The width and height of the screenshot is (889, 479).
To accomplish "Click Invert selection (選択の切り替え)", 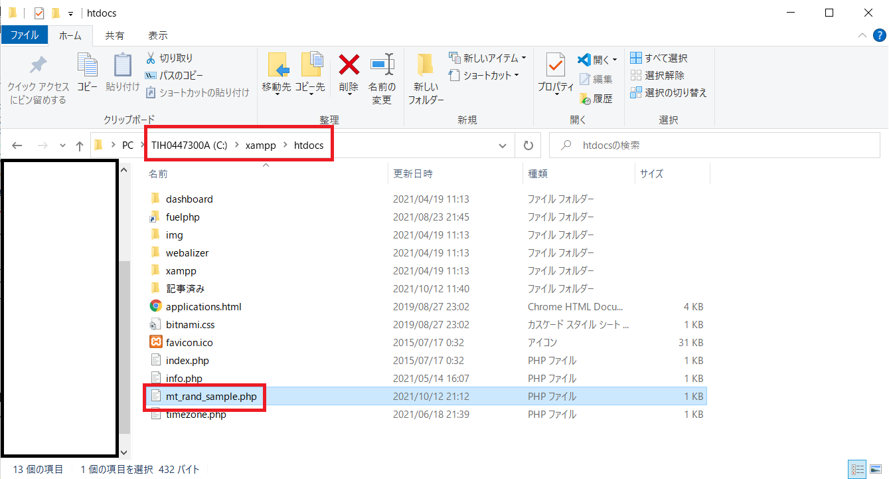I will tap(669, 93).
